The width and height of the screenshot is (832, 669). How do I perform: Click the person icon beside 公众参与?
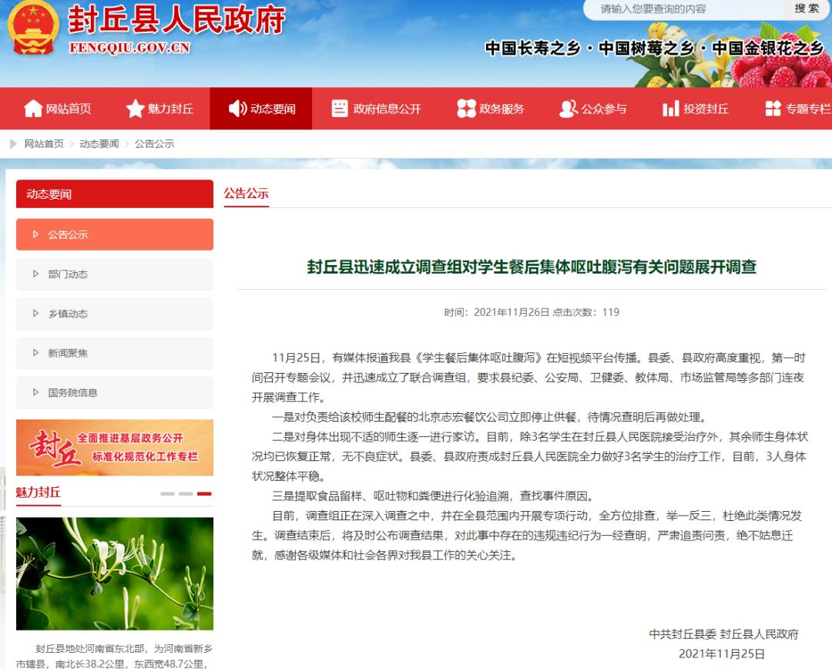coord(569,109)
